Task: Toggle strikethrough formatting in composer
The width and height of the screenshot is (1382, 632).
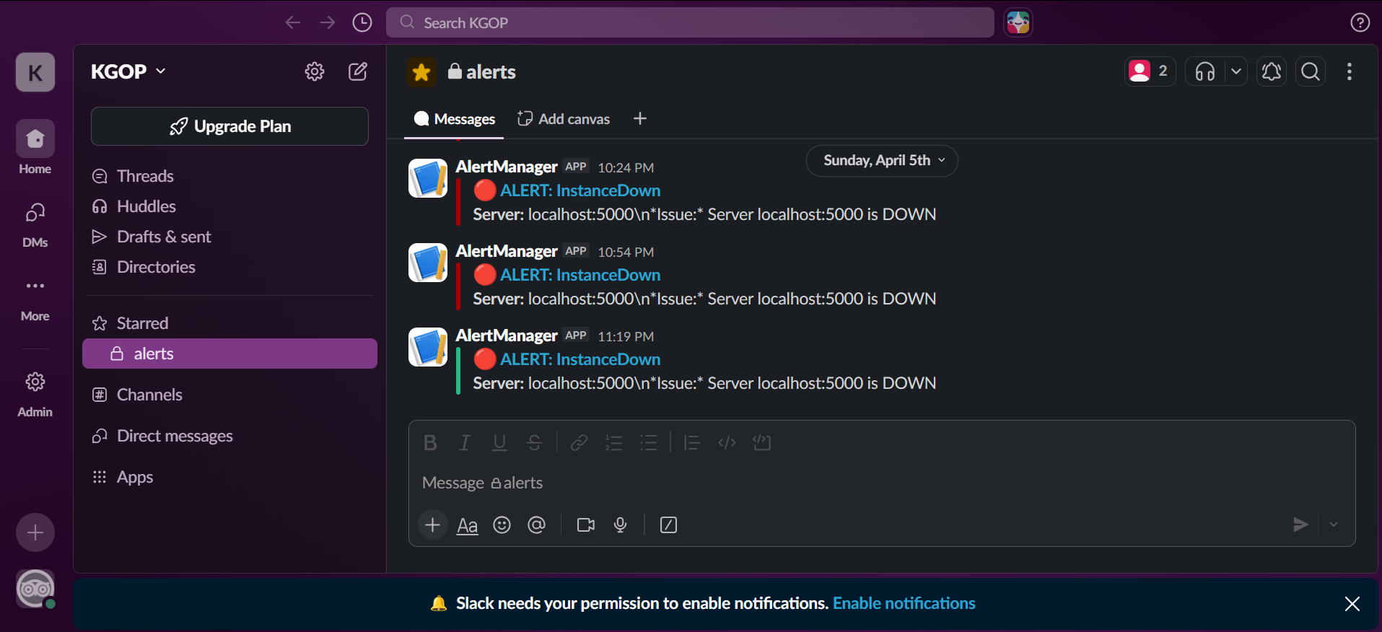Action: point(535,442)
